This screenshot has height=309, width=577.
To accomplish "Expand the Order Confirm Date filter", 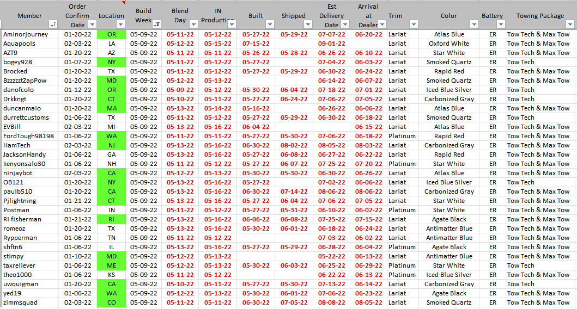I will (x=92, y=24).
